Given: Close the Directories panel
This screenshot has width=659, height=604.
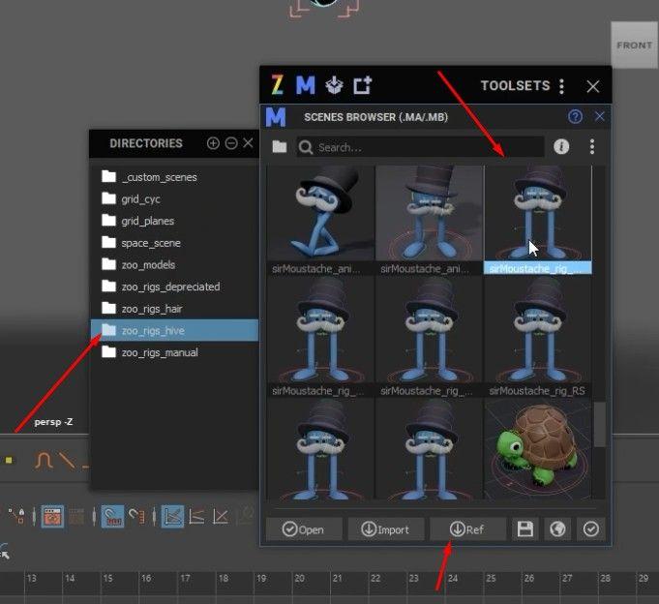Looking at the screenshot, I should [248, 143].
